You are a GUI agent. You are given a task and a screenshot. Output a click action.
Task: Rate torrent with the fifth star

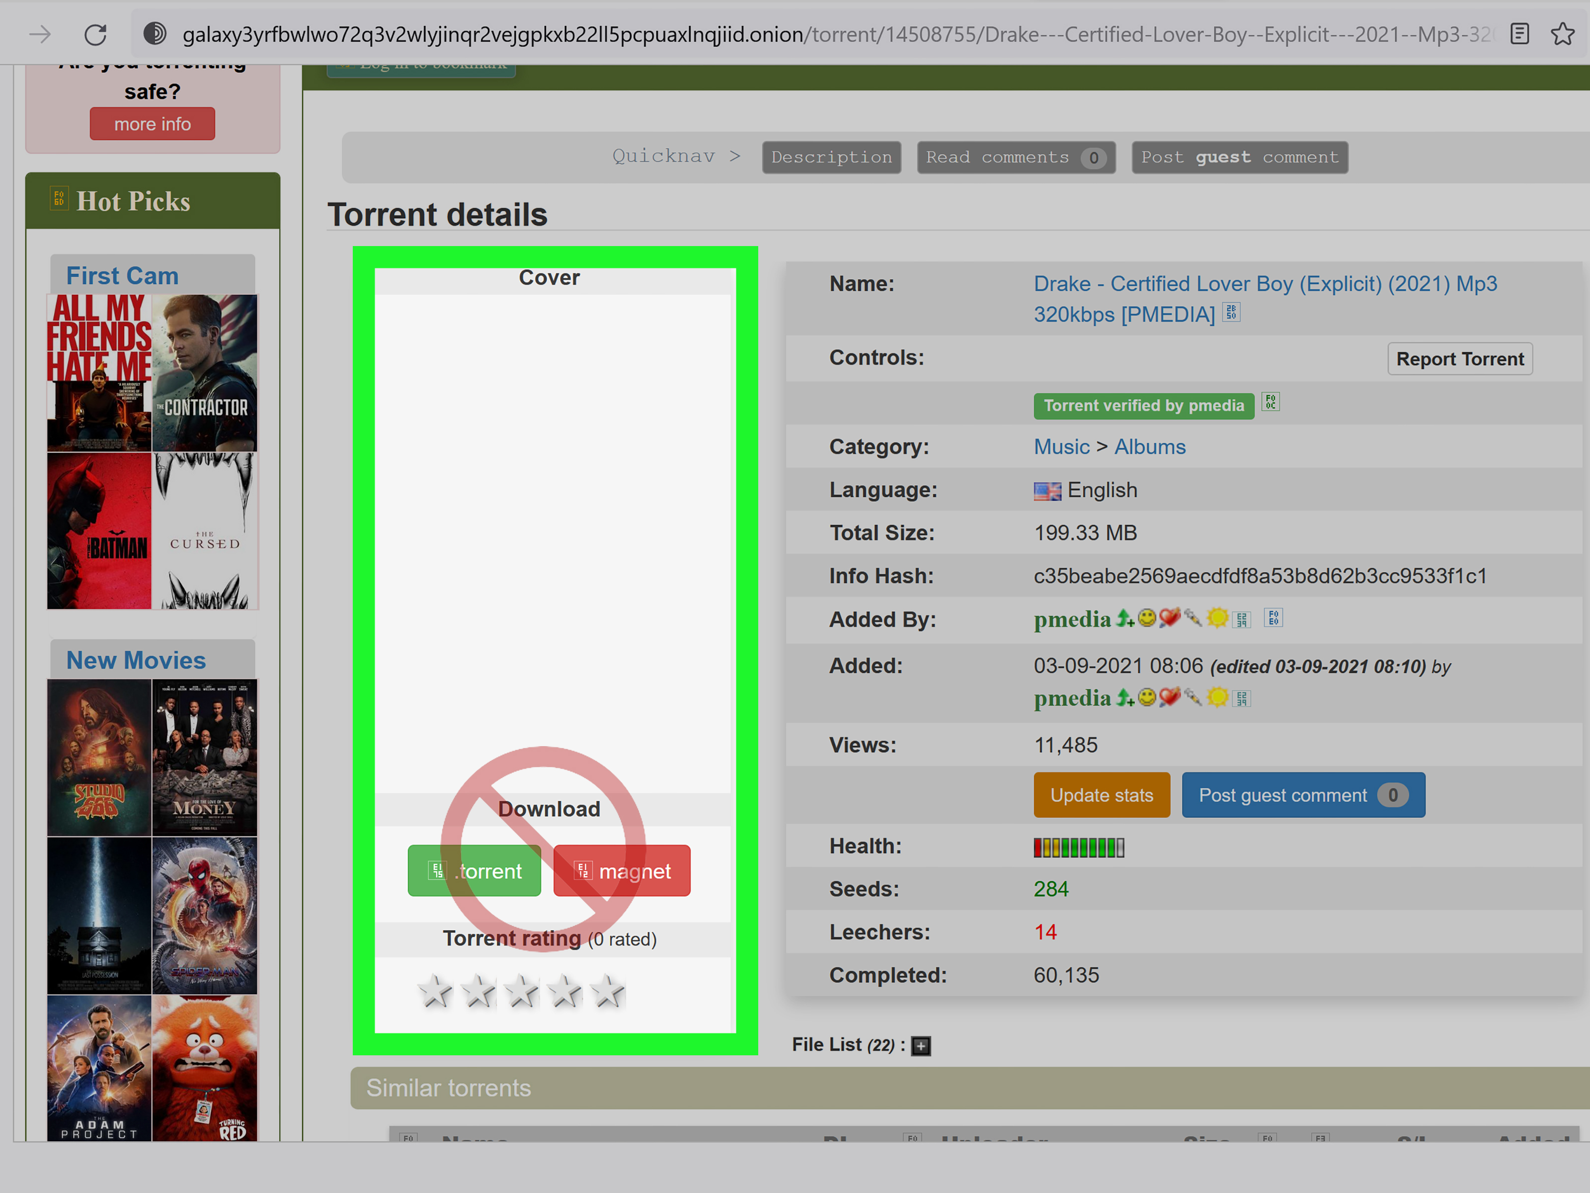608,992
